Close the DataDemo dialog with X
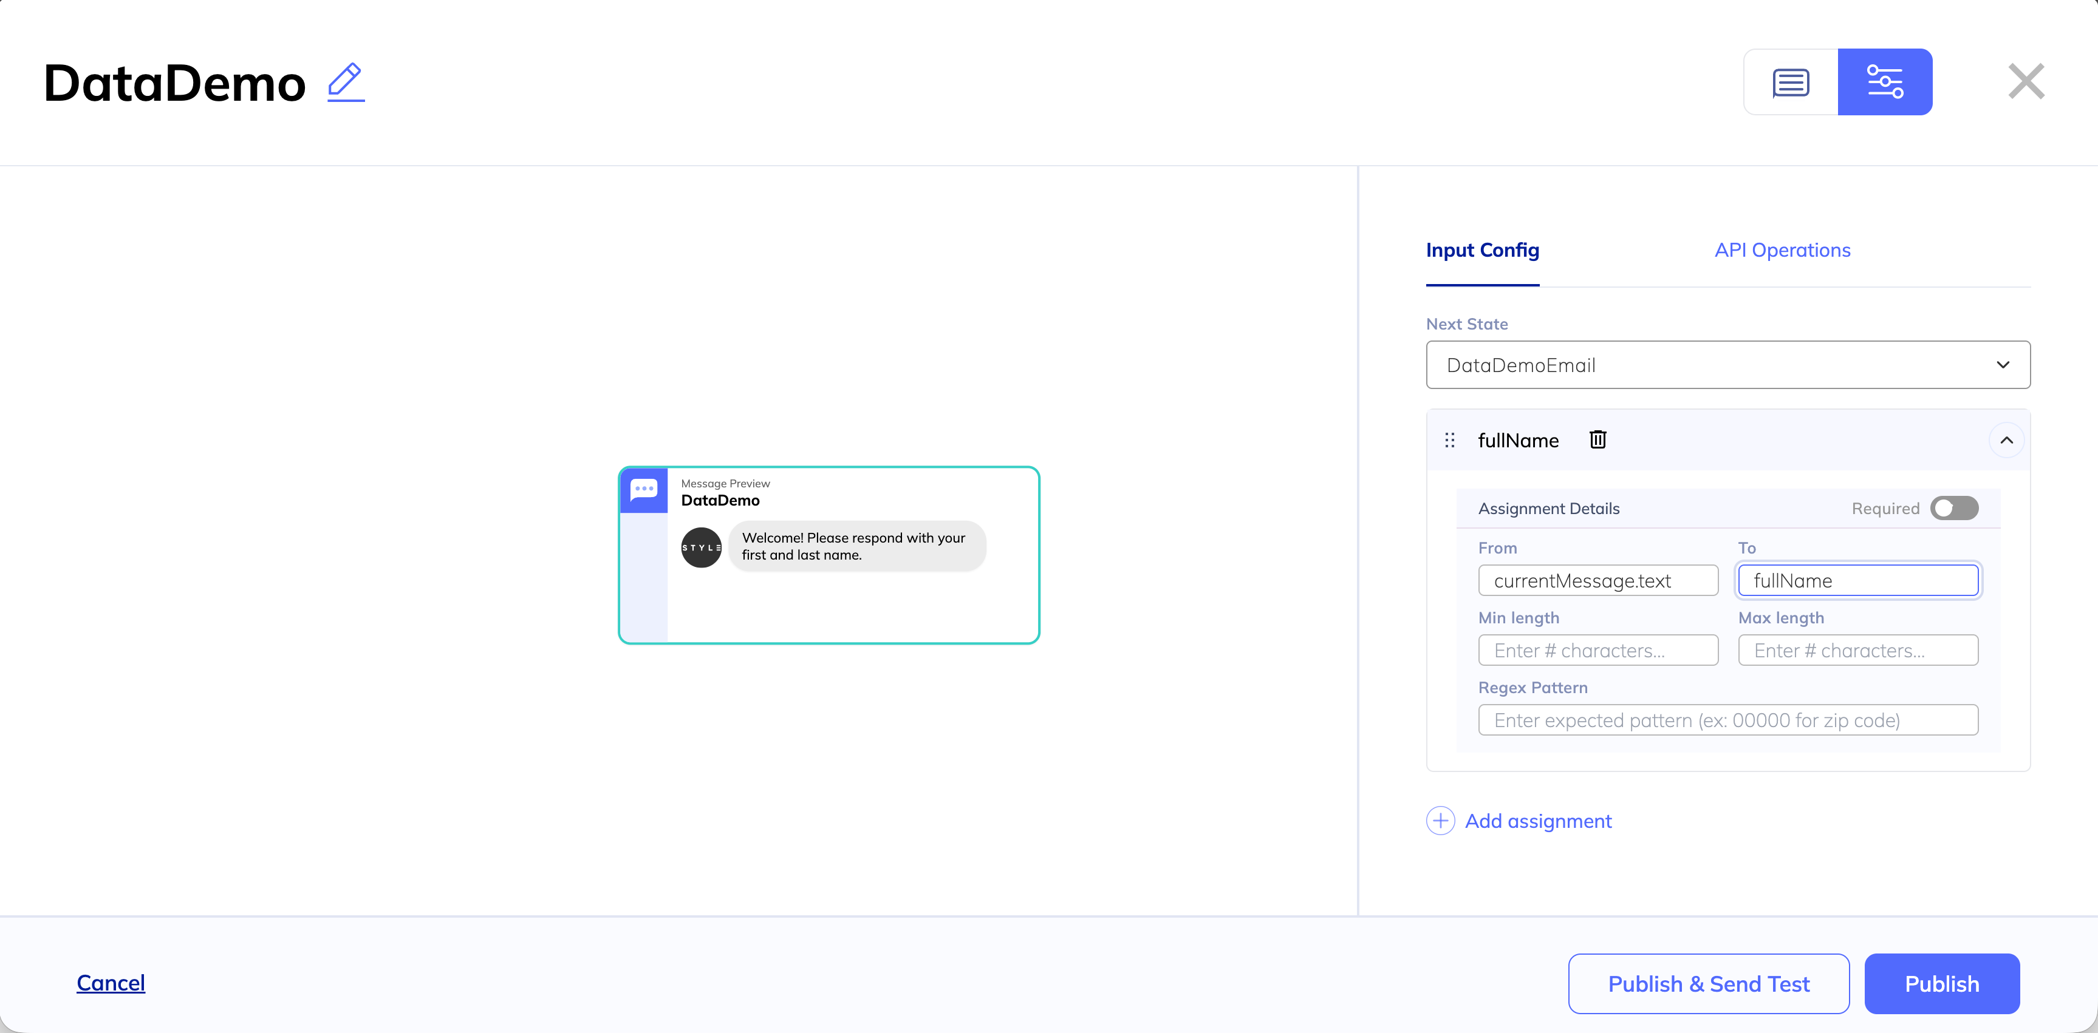 click(x=2026, y=81)
